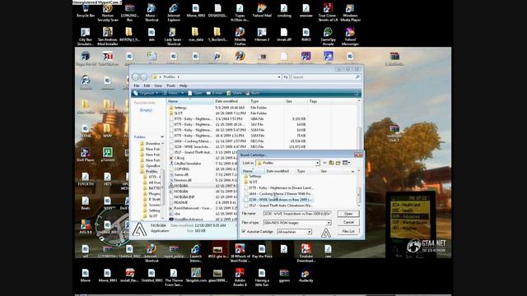Click the Explorer Back navigation button

click(135, 76)
